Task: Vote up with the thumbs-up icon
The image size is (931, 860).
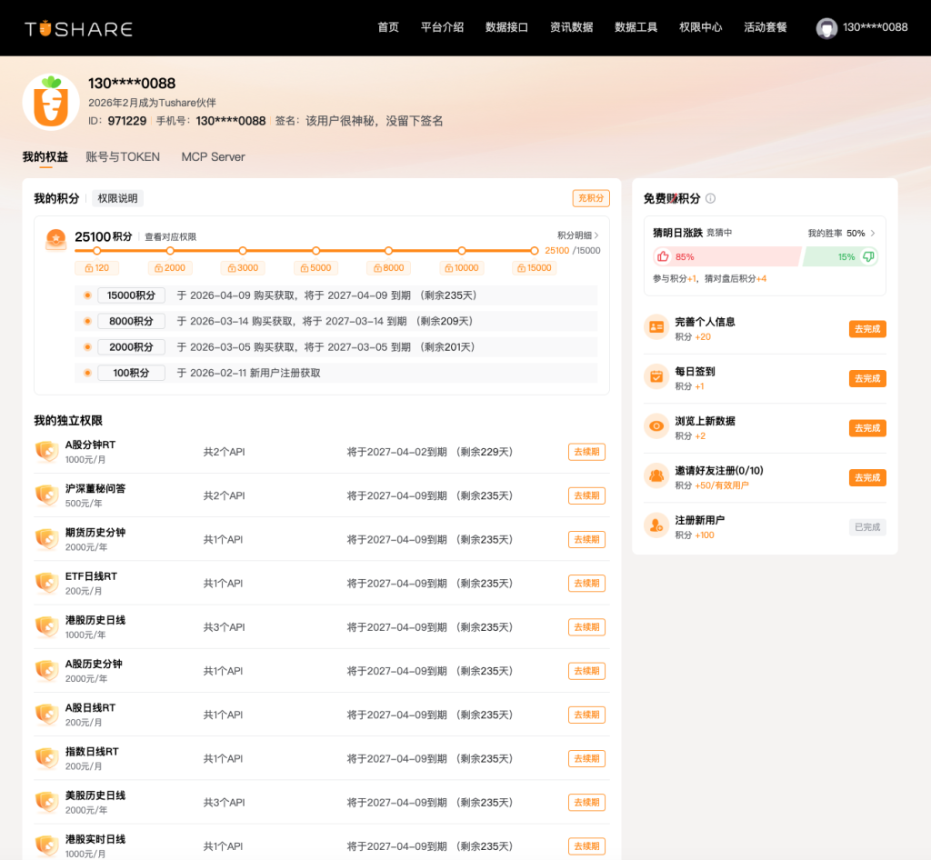Action: point(663,256)
